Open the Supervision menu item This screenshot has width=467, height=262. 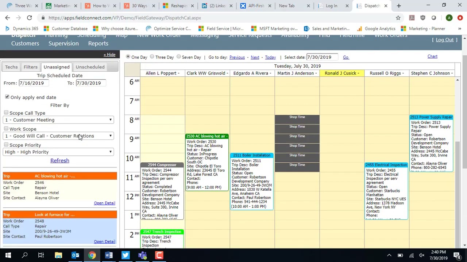(x=63, y=43)
